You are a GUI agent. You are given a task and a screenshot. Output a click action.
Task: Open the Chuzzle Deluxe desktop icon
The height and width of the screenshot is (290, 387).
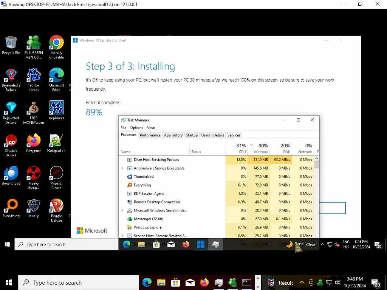coord(11,145)
